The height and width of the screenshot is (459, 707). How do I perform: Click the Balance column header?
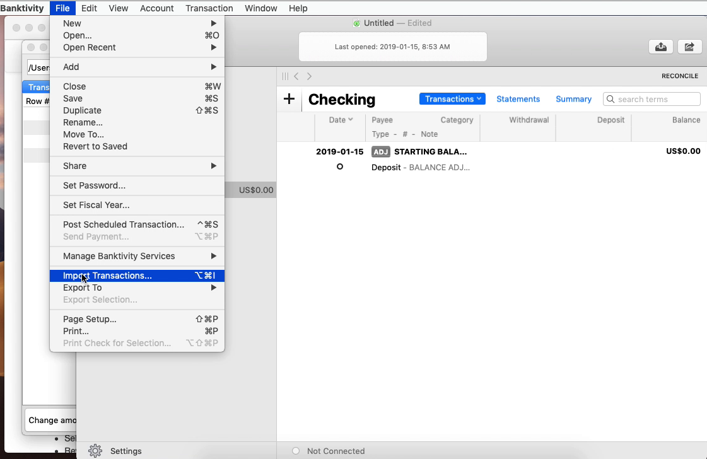686,120
